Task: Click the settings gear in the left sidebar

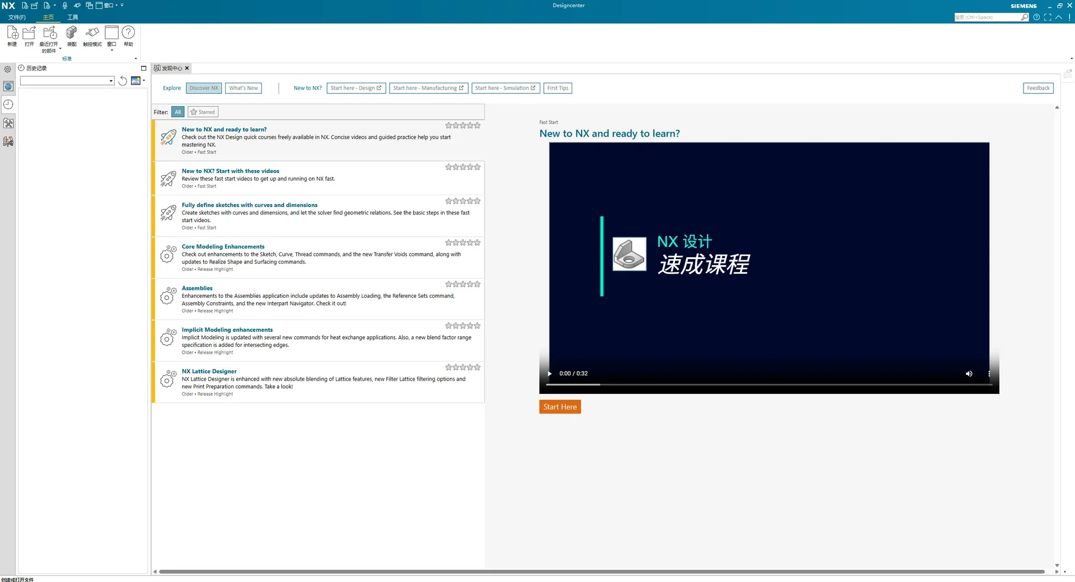Action: [x=7, y=69]
